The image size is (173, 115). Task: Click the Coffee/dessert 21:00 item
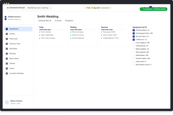[110, 38]
